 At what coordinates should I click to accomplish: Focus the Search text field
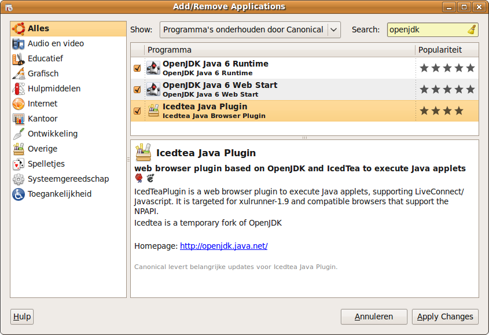click(427, 30)
